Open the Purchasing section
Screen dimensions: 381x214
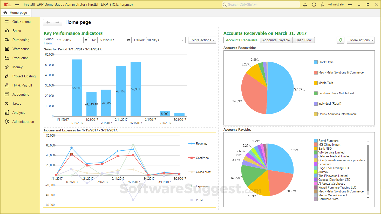pos(20,40)
